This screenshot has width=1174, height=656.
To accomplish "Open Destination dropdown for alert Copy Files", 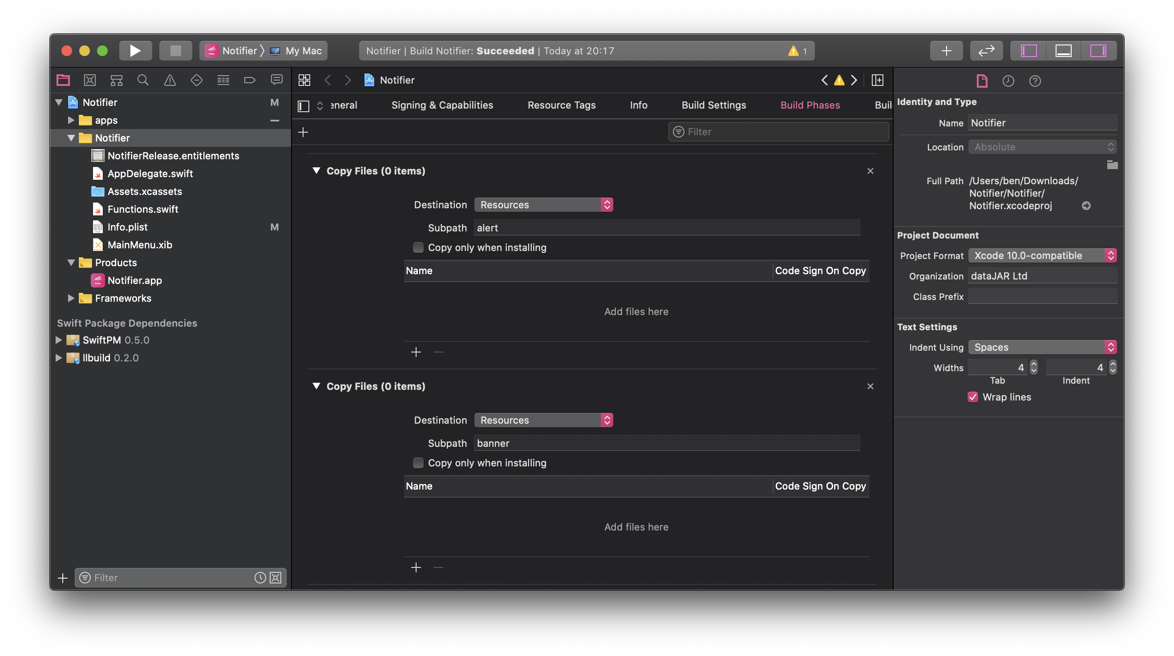I will [x=543, y=205].
